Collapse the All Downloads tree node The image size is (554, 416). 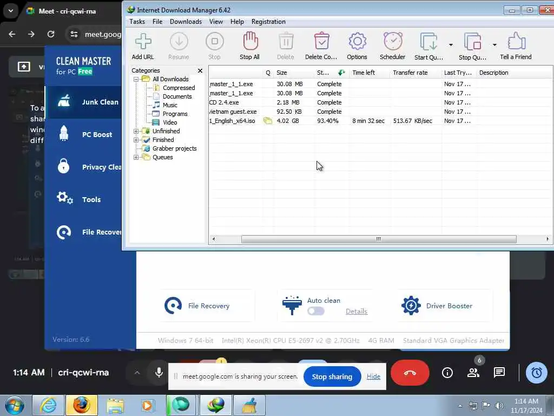[136, 79]
